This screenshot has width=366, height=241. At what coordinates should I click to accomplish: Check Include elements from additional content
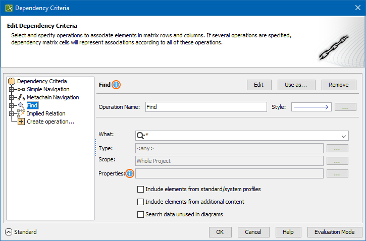pos(141,202)
